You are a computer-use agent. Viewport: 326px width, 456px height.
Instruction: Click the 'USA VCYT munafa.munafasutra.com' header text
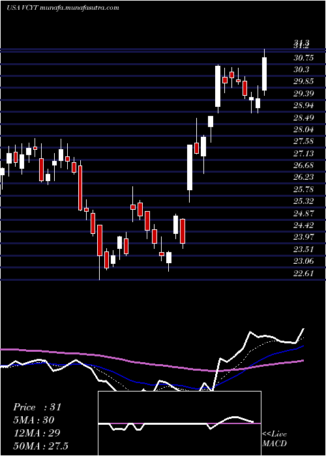63,8
